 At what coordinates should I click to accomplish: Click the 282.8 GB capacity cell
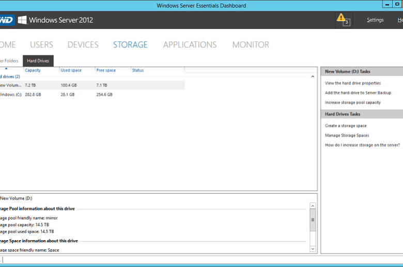click(x=33, y=95)
